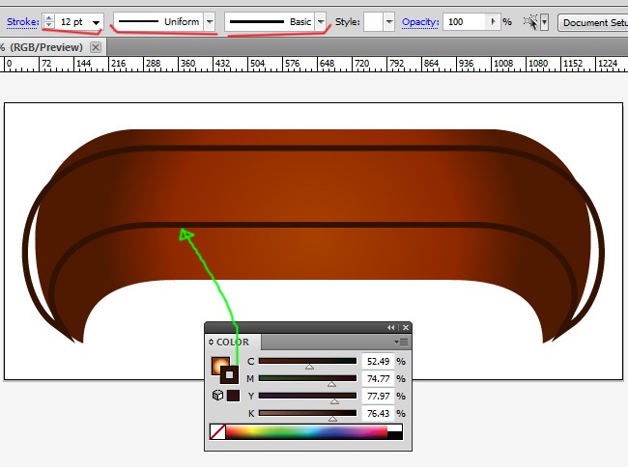Expand the Opacity slider arrow
The width and height of the screenshot is (628, 467).
(x=495, y=21)
